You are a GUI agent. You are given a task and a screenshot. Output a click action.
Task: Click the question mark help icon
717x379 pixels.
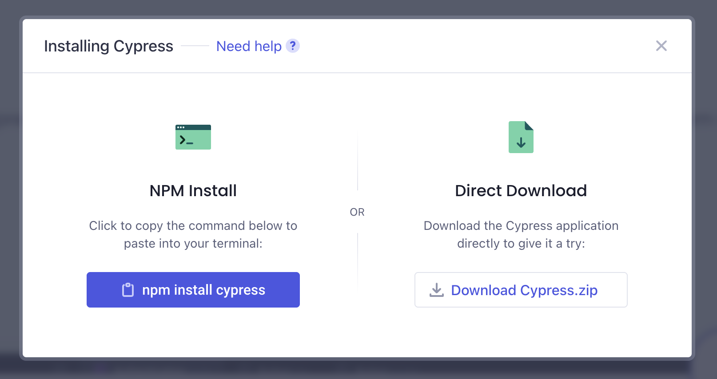293,46
